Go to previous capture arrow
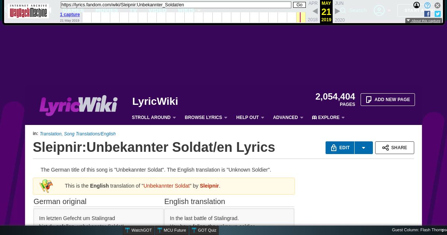 point(315,11)
